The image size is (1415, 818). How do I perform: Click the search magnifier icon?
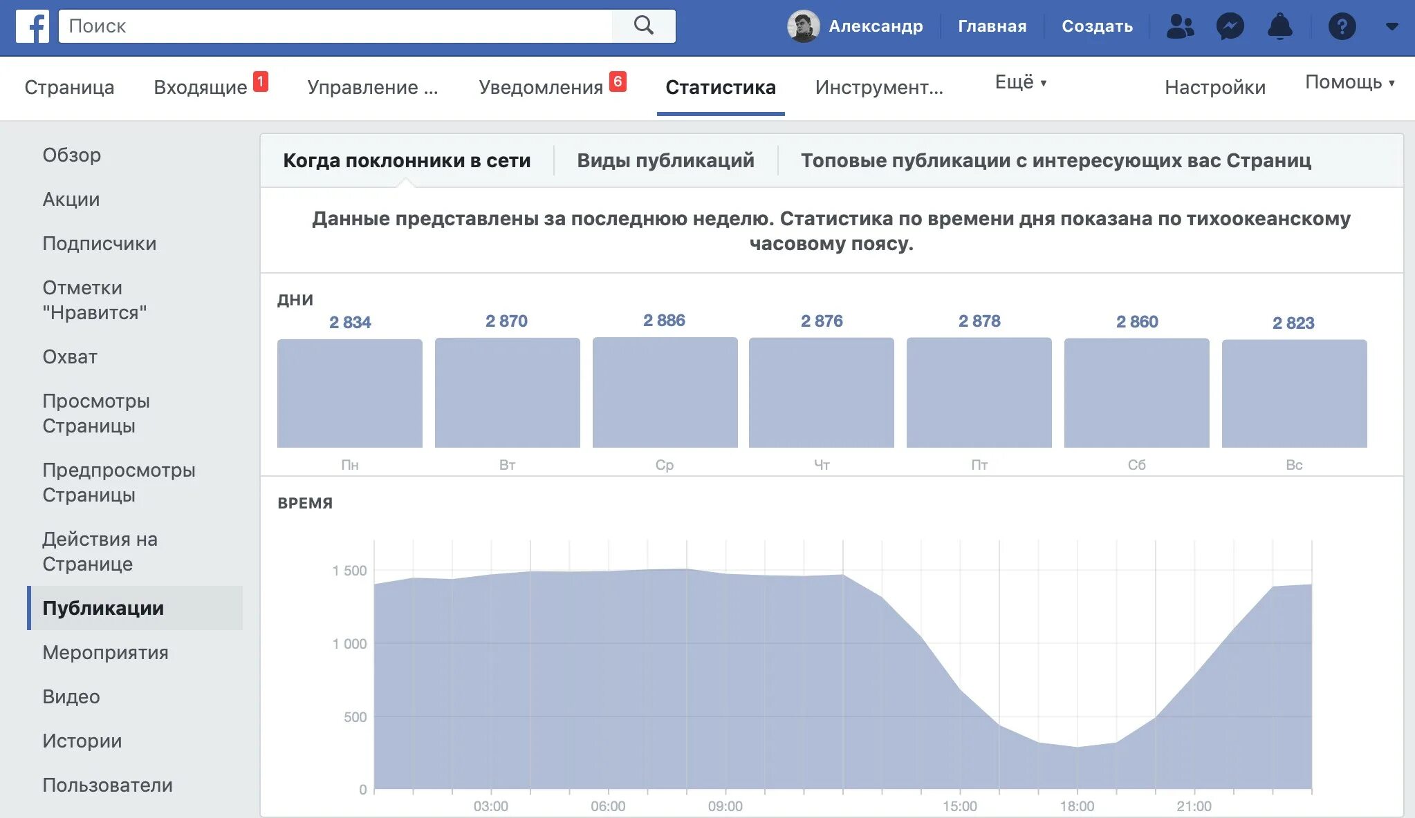643,26
